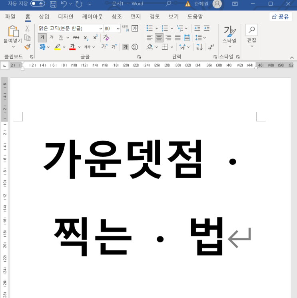
Task: Collapse the ribbon with the chevron
Action: (292, 57)
